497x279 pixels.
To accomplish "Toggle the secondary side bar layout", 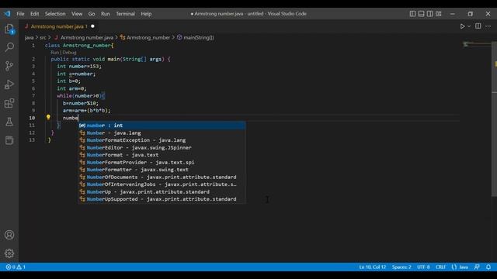I will point(429,14).
